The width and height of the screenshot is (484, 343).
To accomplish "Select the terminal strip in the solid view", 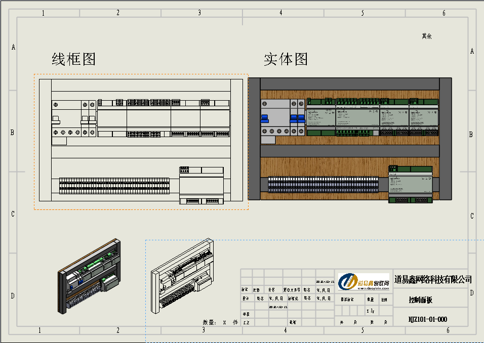I will tap(324, 185).
